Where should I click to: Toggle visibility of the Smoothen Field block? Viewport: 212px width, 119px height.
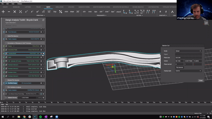click(43, 50)
